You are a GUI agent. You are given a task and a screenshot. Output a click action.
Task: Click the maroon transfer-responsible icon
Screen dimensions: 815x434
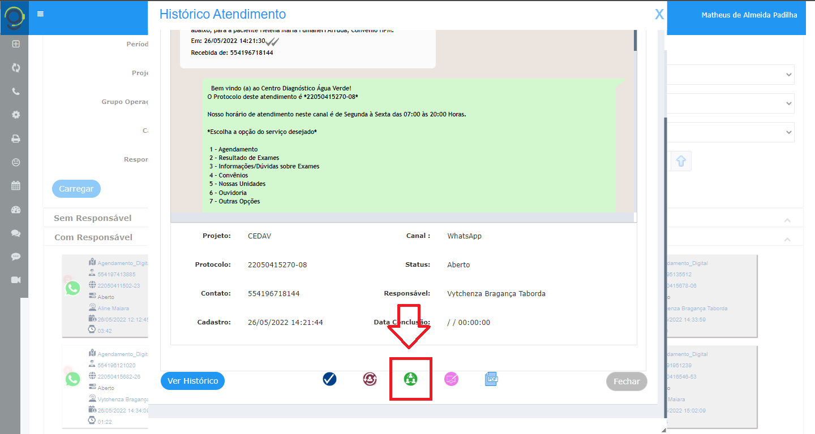coord(370,379)
